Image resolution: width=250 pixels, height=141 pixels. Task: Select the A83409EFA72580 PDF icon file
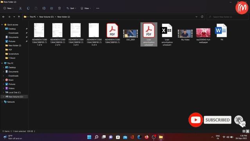[x=112, y=33]
